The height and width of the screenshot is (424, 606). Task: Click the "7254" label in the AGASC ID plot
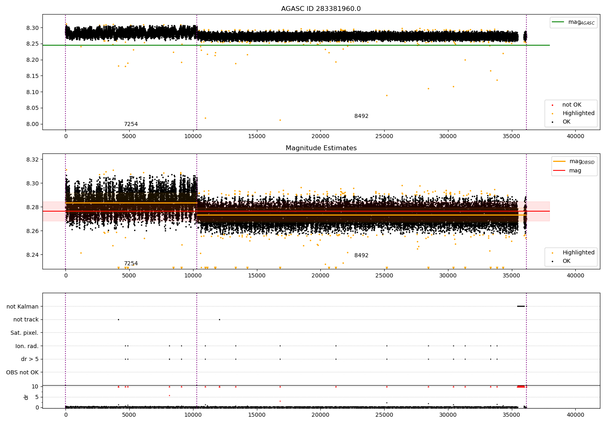click(x=131, y=124)
